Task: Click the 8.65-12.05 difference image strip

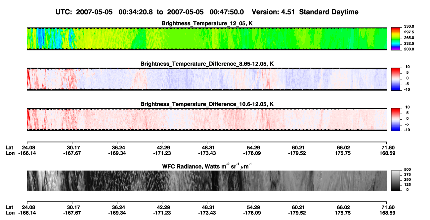Action: point(207,79)
